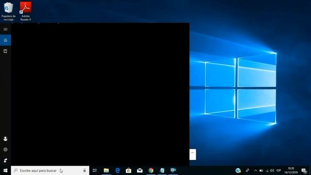Image resolution: width=311 pixels, height=175 pixels.
Task: Open volume control speaker icon
Action: point(272,171)
